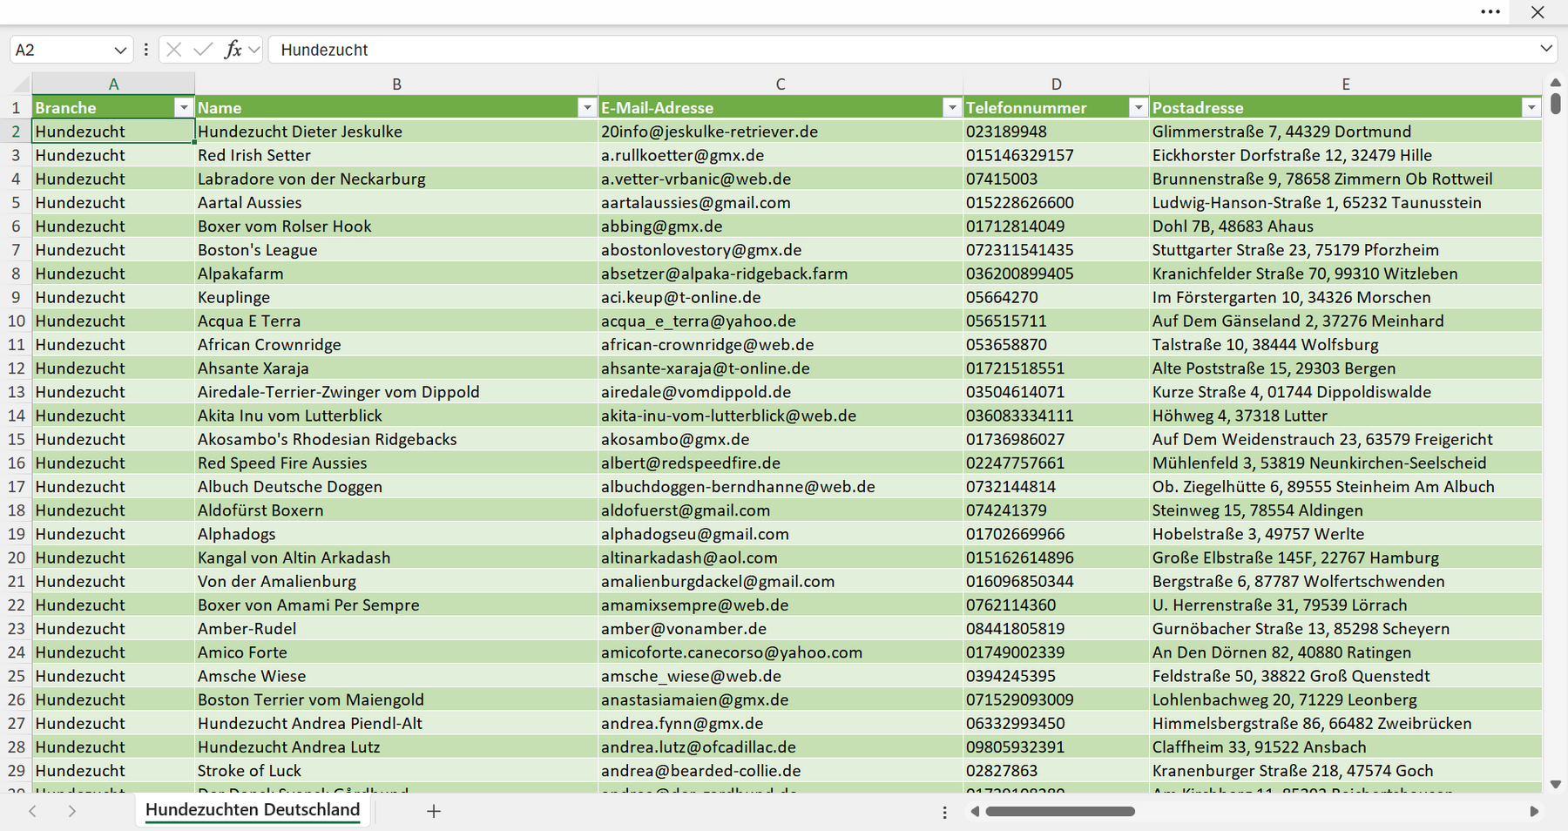The height and width of the screenshot is (831, 1568).
Task: Select cell Ahsante Xaraja
Action: pos(396,368)
